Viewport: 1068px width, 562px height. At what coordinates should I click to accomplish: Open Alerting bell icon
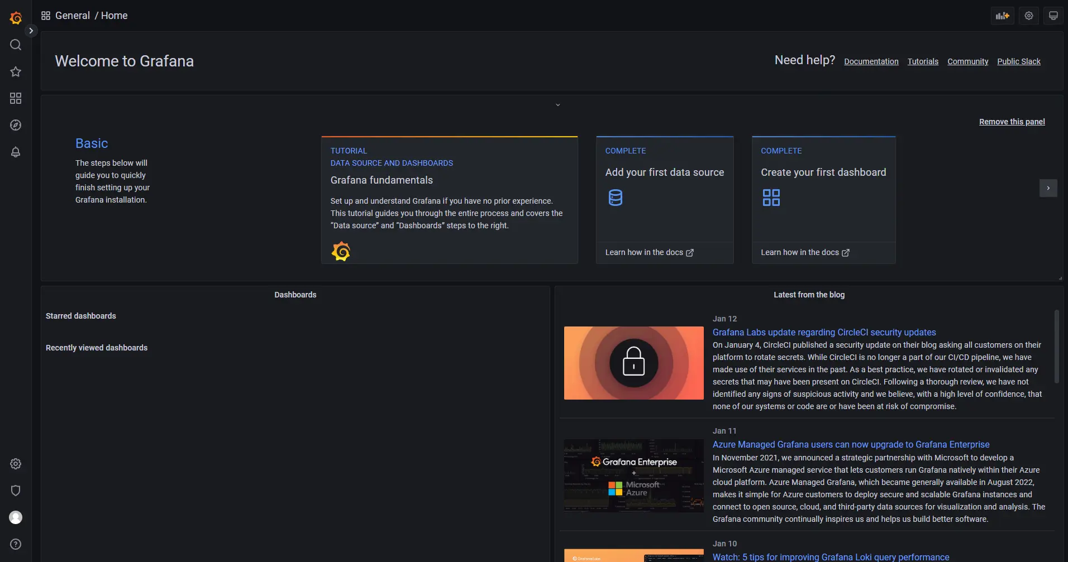(16, 152)
